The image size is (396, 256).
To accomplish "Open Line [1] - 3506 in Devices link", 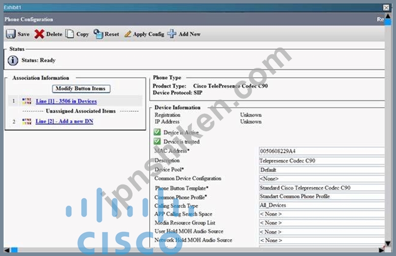I will [66, 101].
